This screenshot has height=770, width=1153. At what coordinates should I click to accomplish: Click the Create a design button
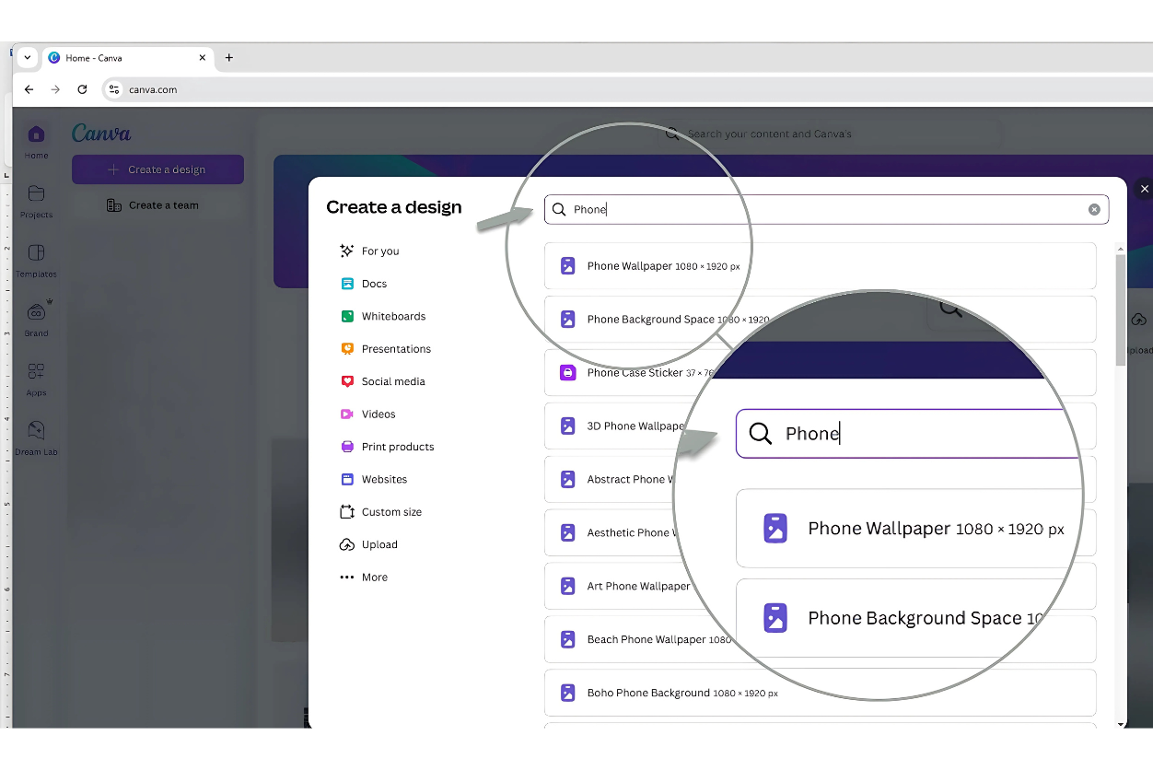[157, 169]
